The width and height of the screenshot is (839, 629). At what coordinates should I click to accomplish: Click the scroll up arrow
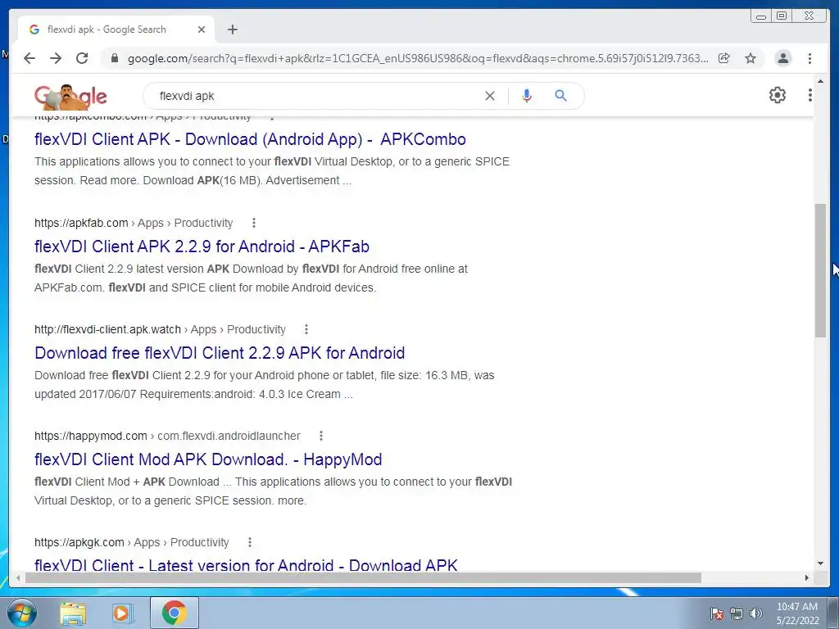(x=820, y=81)
